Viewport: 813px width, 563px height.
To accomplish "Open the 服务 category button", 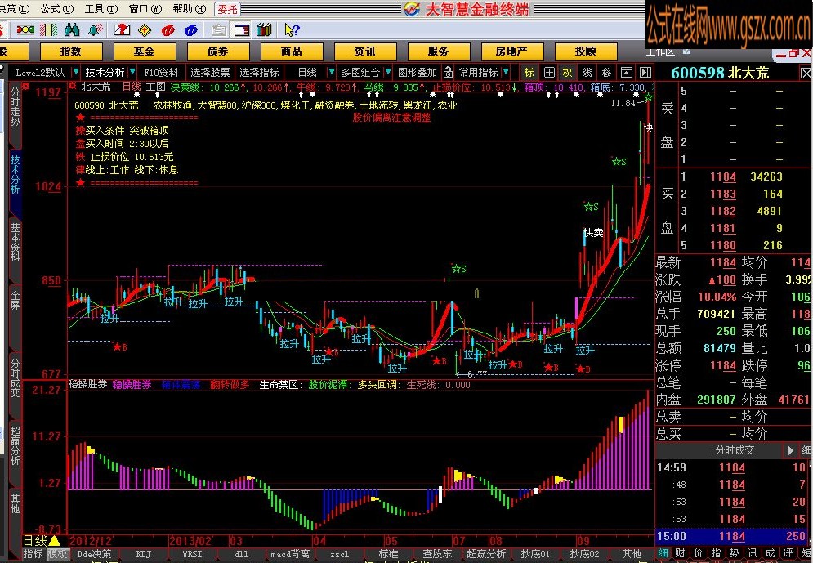I will (x=439, y=51).
